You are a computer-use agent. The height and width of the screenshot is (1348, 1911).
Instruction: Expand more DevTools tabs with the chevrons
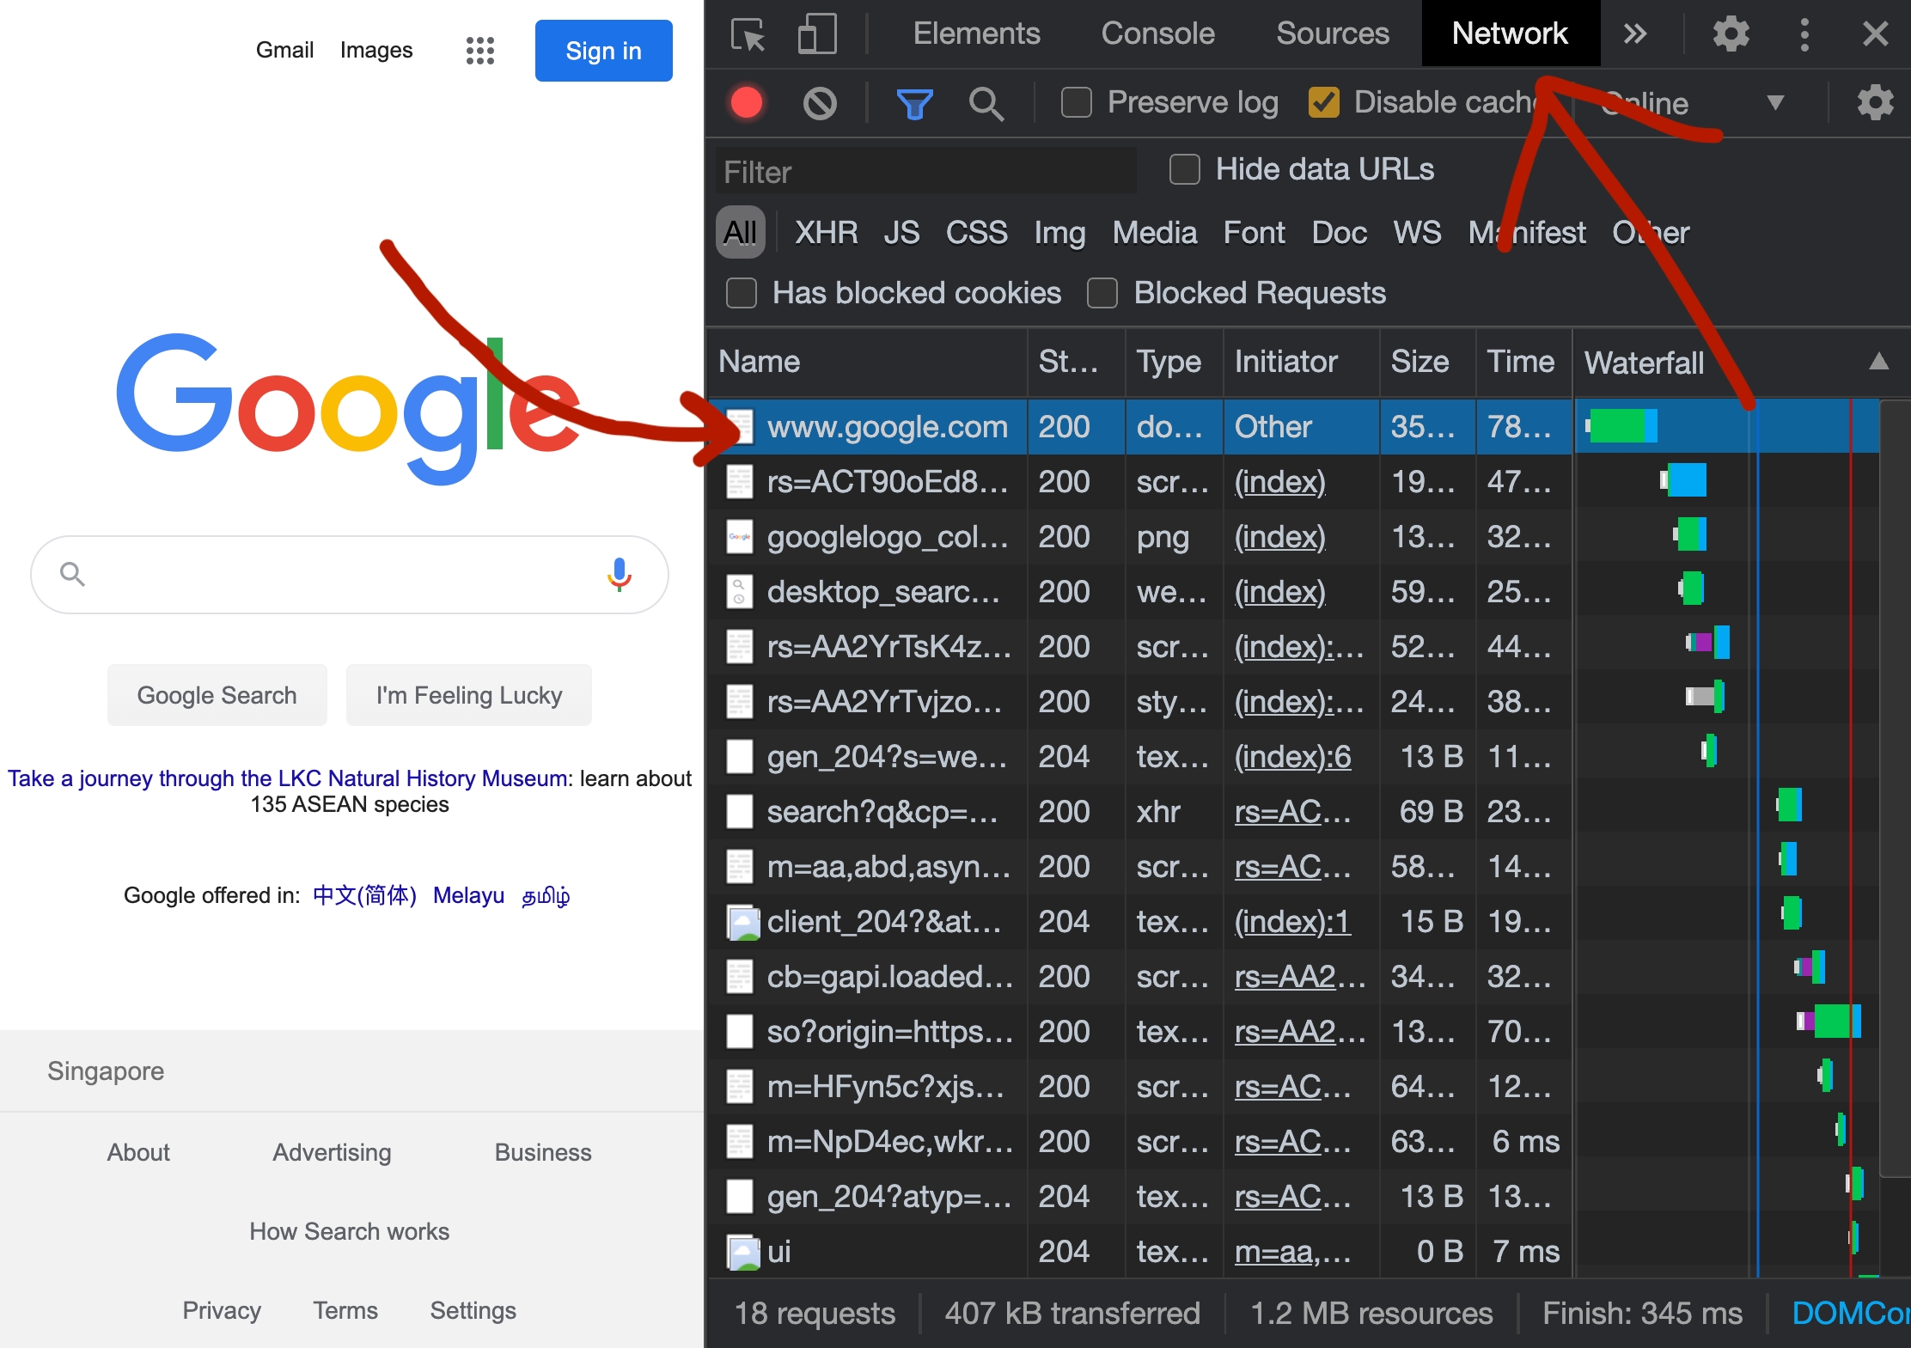(1634, 34)
